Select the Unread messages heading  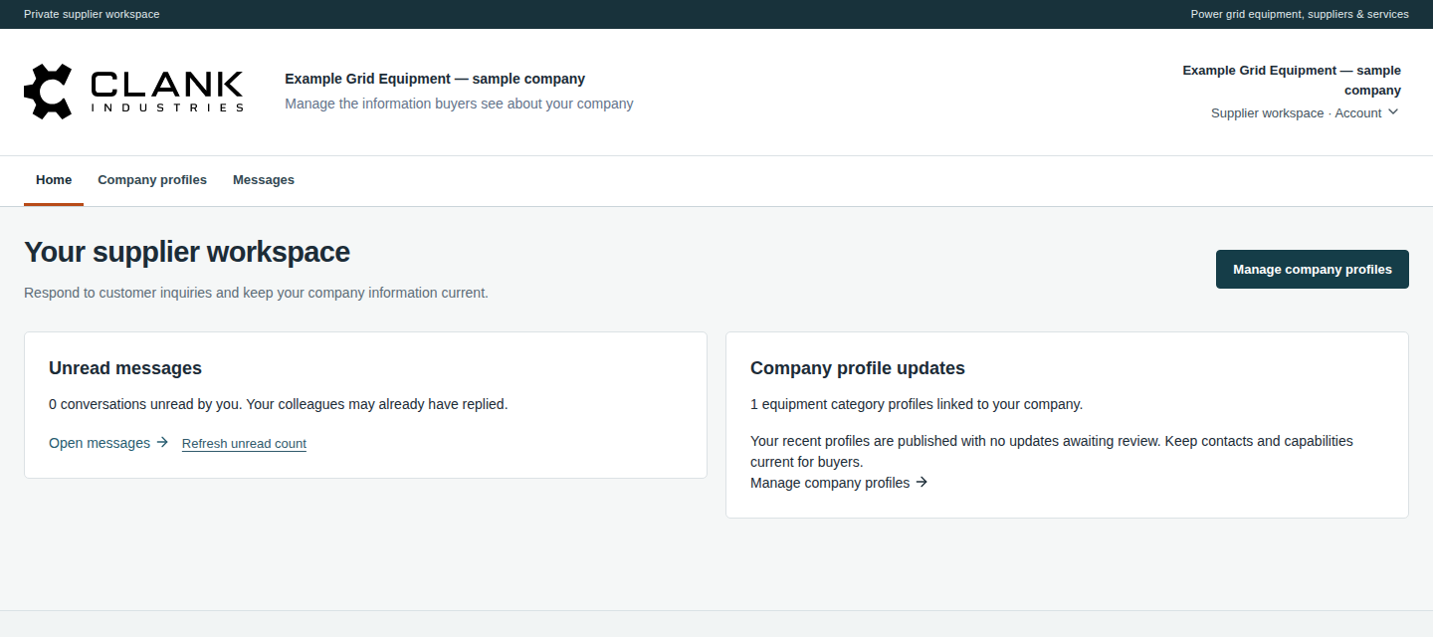125,368
